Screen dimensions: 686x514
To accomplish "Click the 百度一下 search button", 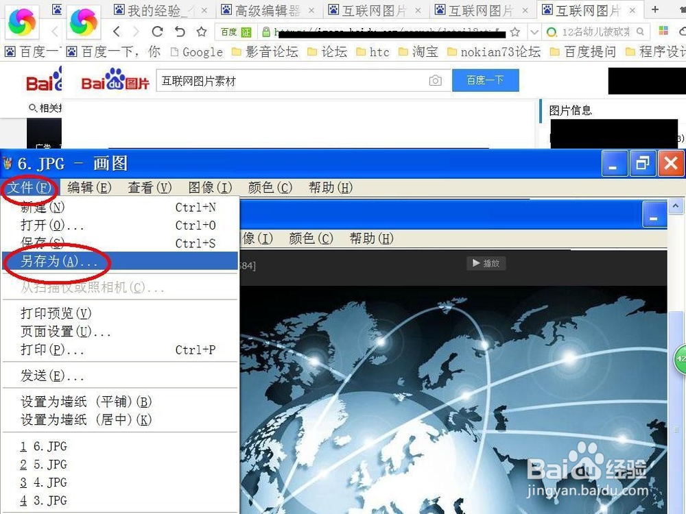I will (486, 80).
